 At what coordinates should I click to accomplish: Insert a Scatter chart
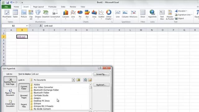coord(101,14)
